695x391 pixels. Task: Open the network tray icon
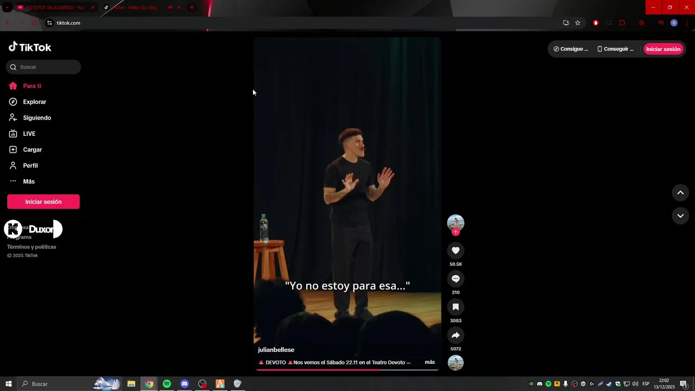point(627,384)
